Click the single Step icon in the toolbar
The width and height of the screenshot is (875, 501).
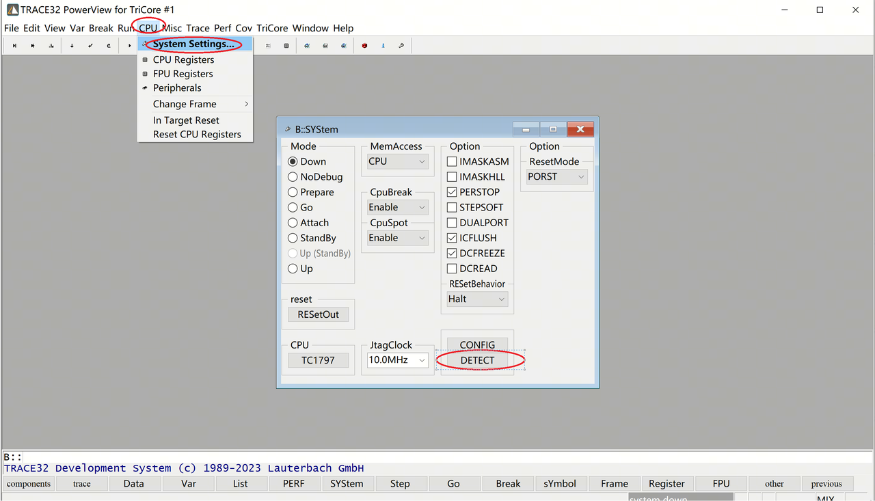click(14, 46)
